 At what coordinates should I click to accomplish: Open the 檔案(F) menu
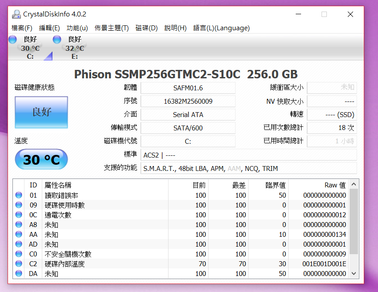[x=22, y=28]
